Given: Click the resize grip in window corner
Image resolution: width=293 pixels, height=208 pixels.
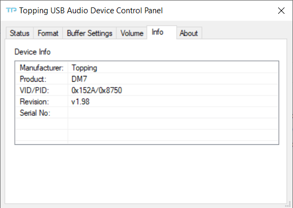Looking at the screenshot, I should (x=289, y=204).
